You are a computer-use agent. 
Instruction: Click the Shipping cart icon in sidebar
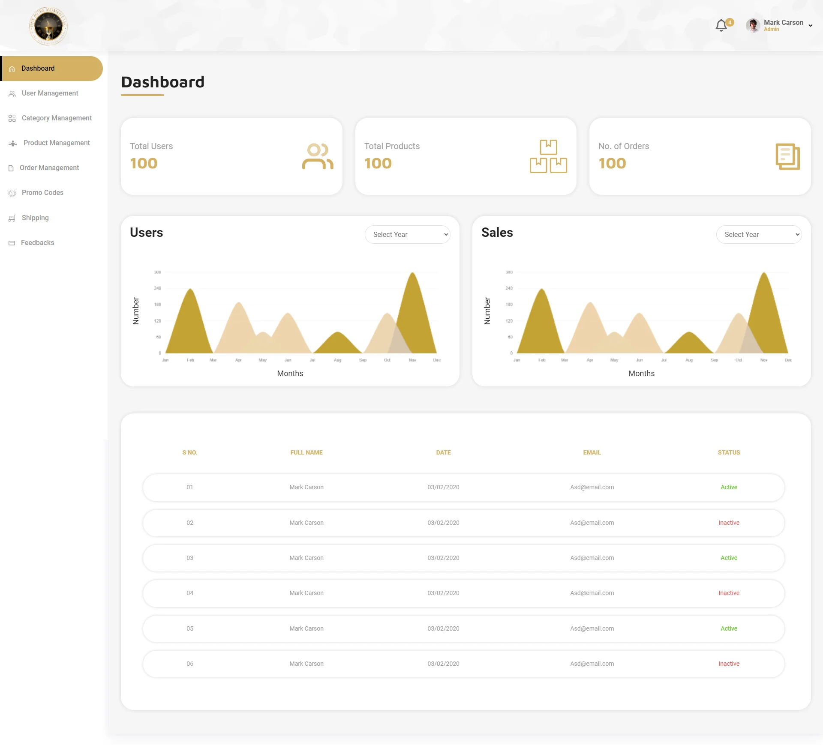pyautogui.click(x=12, y=218)
